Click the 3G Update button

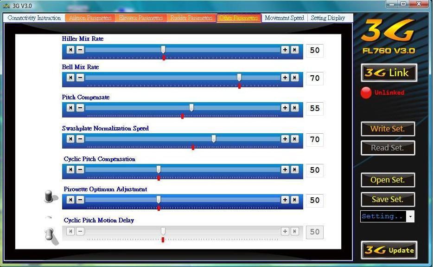pyautogui.click(x=389, y=250)
